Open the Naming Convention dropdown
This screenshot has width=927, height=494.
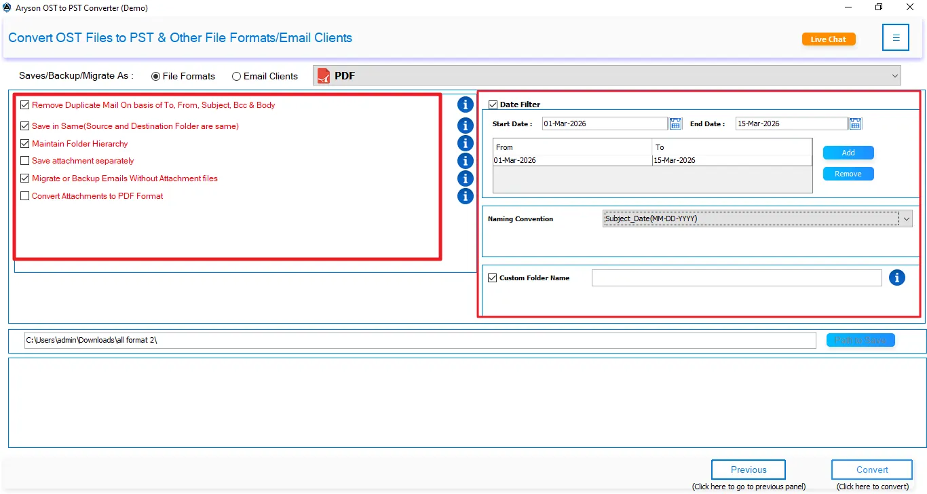(x=906, y=218)
